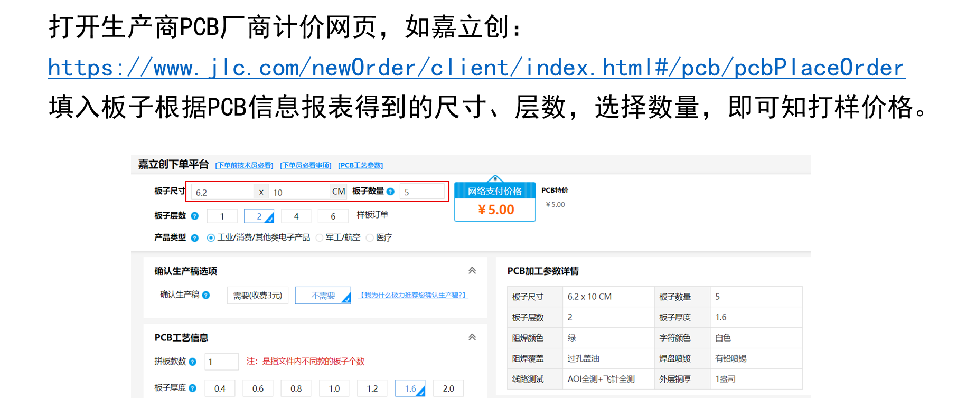This screenshot has width=957, height=398.
Task: Click the 板子数量 quantity field
Action: (x=422, y=192)
